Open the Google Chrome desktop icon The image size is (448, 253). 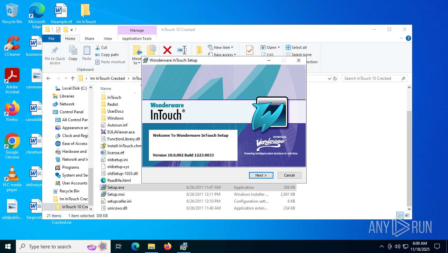(x=12, y=146)
